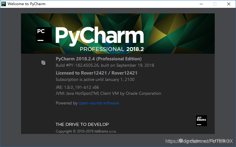The height and width of the screenshot is (147, 236).
Task: Click the PyCharm icon in the title bar
Action: pos(3,4)
